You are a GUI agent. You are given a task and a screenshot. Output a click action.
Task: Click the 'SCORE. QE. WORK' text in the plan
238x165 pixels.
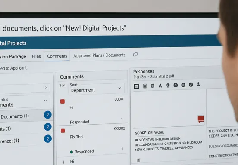[150, 133]
